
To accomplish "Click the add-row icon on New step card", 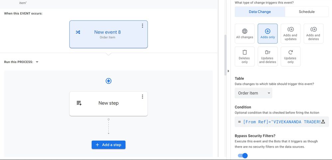I will [x=79, y=103].
